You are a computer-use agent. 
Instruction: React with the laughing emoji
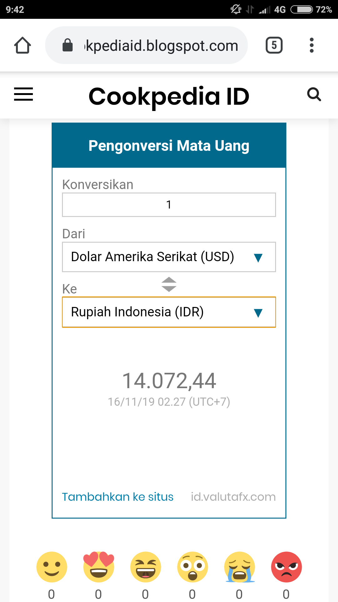146,567
